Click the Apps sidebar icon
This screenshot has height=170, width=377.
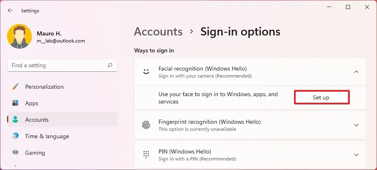point(15,103)
